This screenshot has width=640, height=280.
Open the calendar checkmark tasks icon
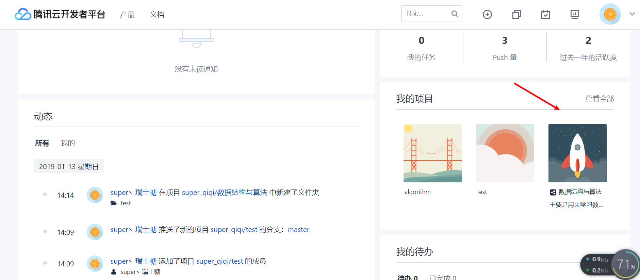[x=546, y=14]
